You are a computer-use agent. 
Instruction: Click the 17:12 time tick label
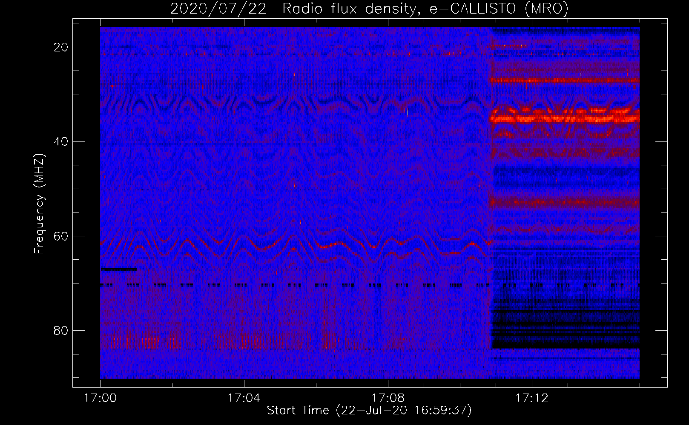532,398
